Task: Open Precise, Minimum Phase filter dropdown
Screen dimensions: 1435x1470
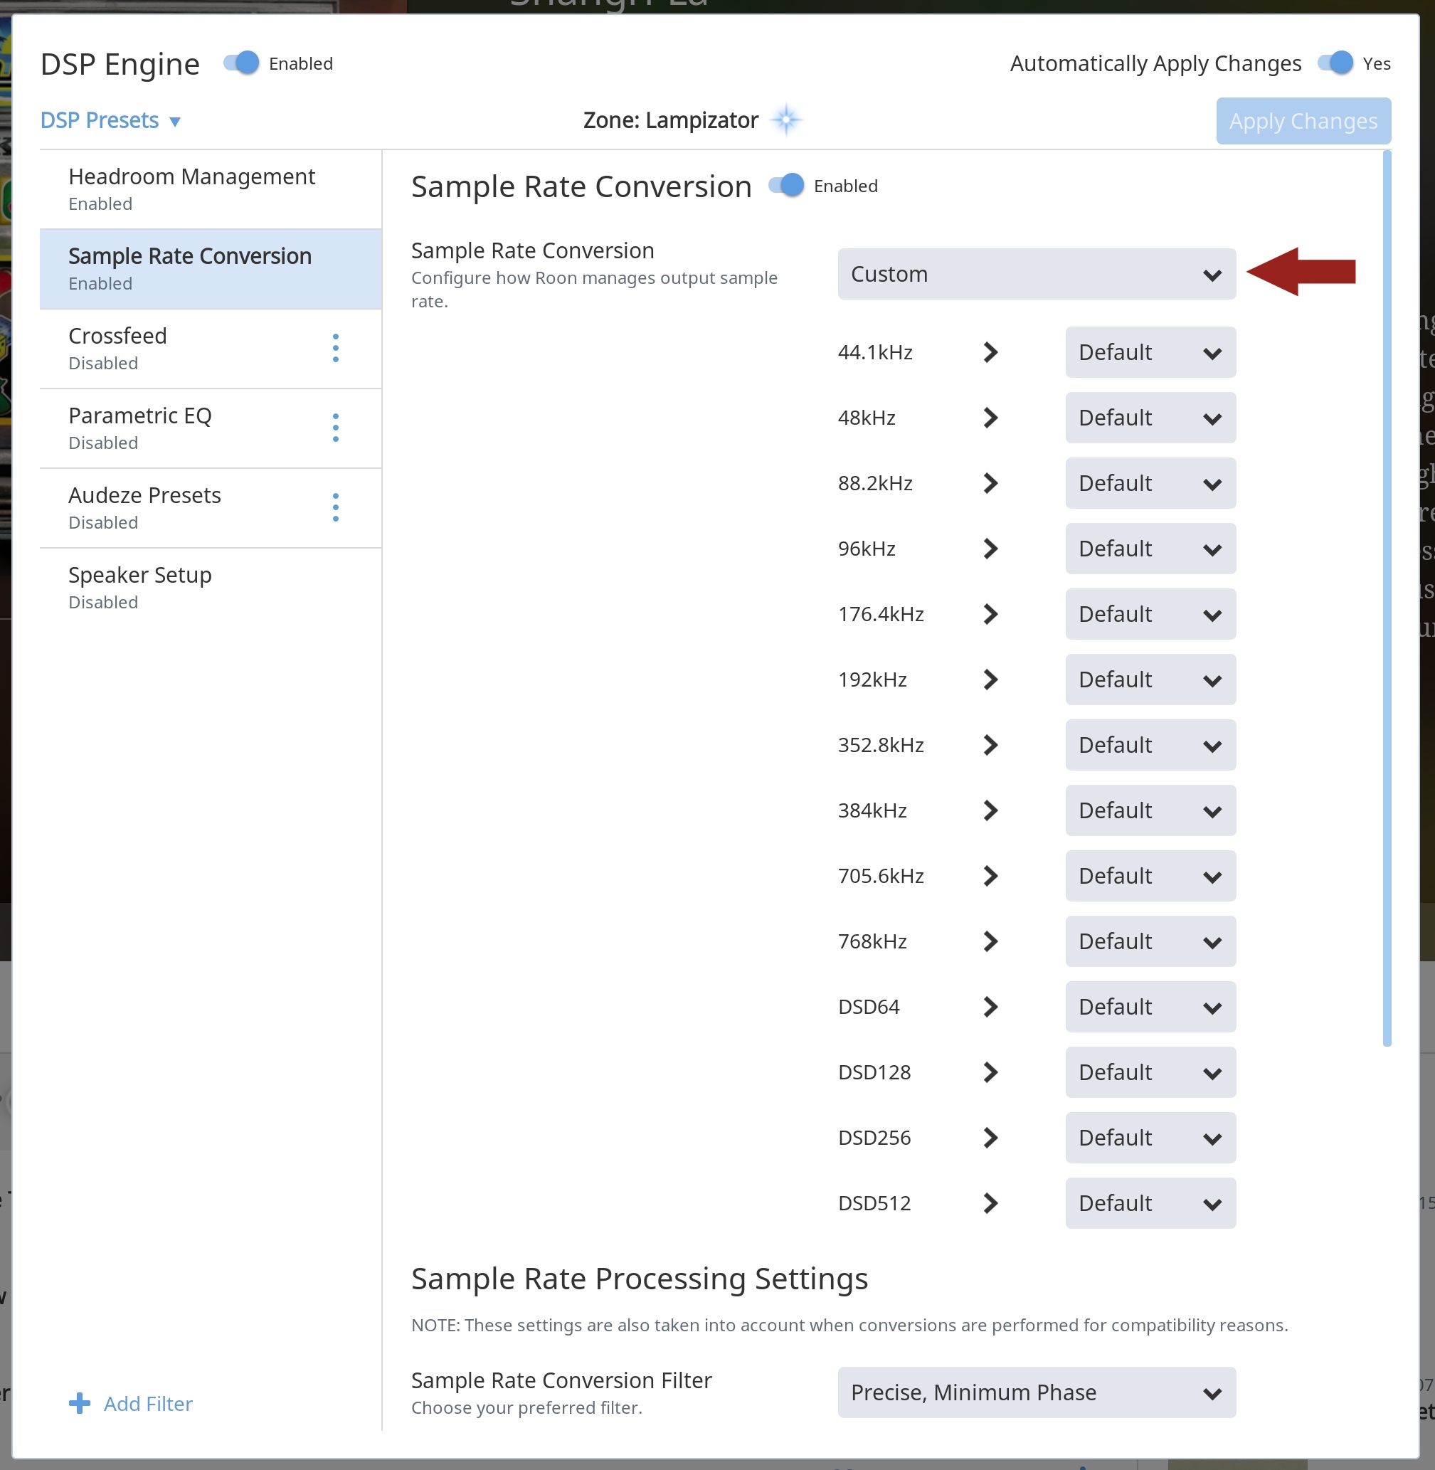Action: click(1036, 1392)
